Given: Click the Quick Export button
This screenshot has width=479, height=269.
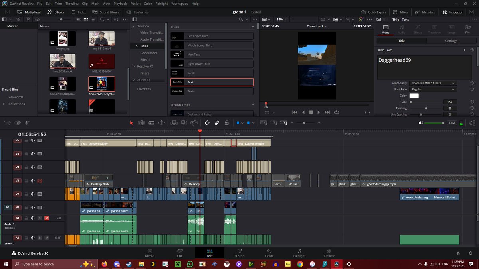Looking at the screenshot, I should (x=373, y=12).
